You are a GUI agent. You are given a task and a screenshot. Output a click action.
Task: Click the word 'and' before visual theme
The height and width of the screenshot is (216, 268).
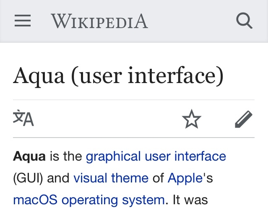coord(58,178)
